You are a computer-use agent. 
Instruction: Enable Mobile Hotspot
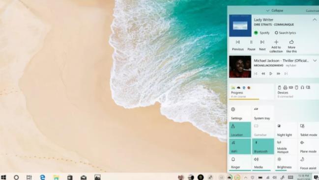[x=286, y=146]
